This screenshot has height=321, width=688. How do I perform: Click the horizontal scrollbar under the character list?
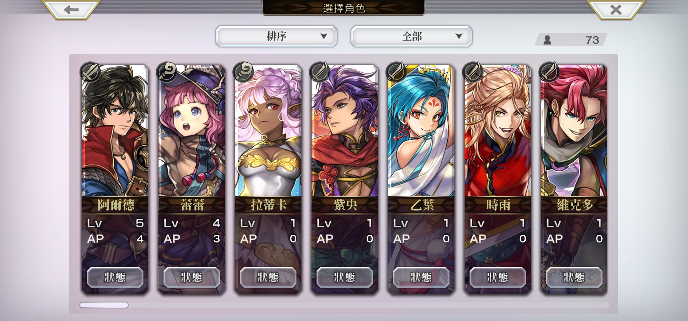tap(344, 305)
